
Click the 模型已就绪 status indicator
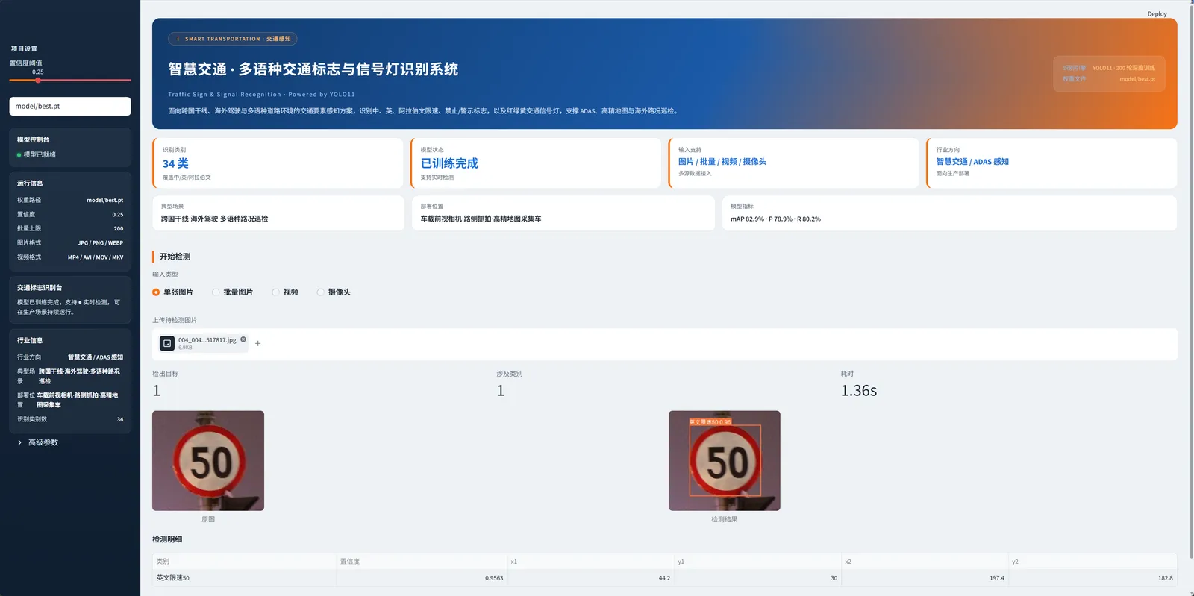37,155
